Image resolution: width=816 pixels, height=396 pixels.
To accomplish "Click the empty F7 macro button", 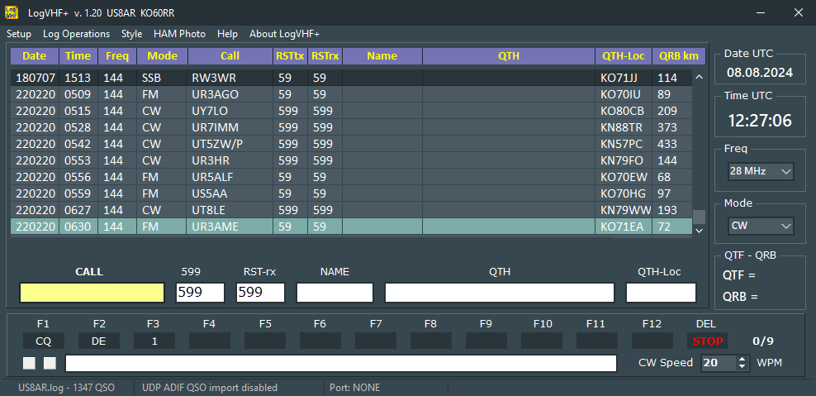I will [375, 341].
